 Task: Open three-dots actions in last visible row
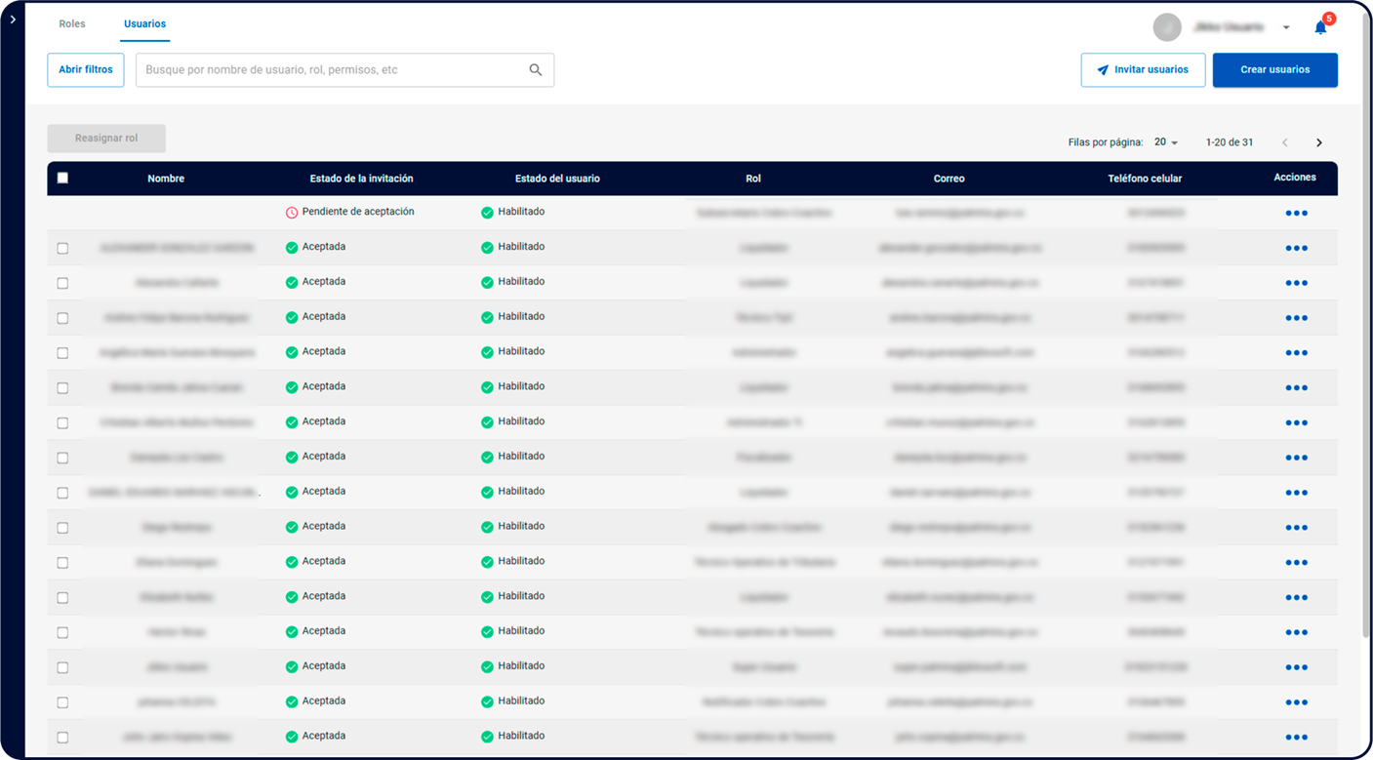[x=1296, y=738]
